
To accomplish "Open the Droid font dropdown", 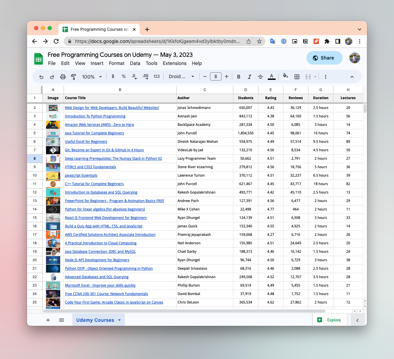I will (x=181, y=76).
